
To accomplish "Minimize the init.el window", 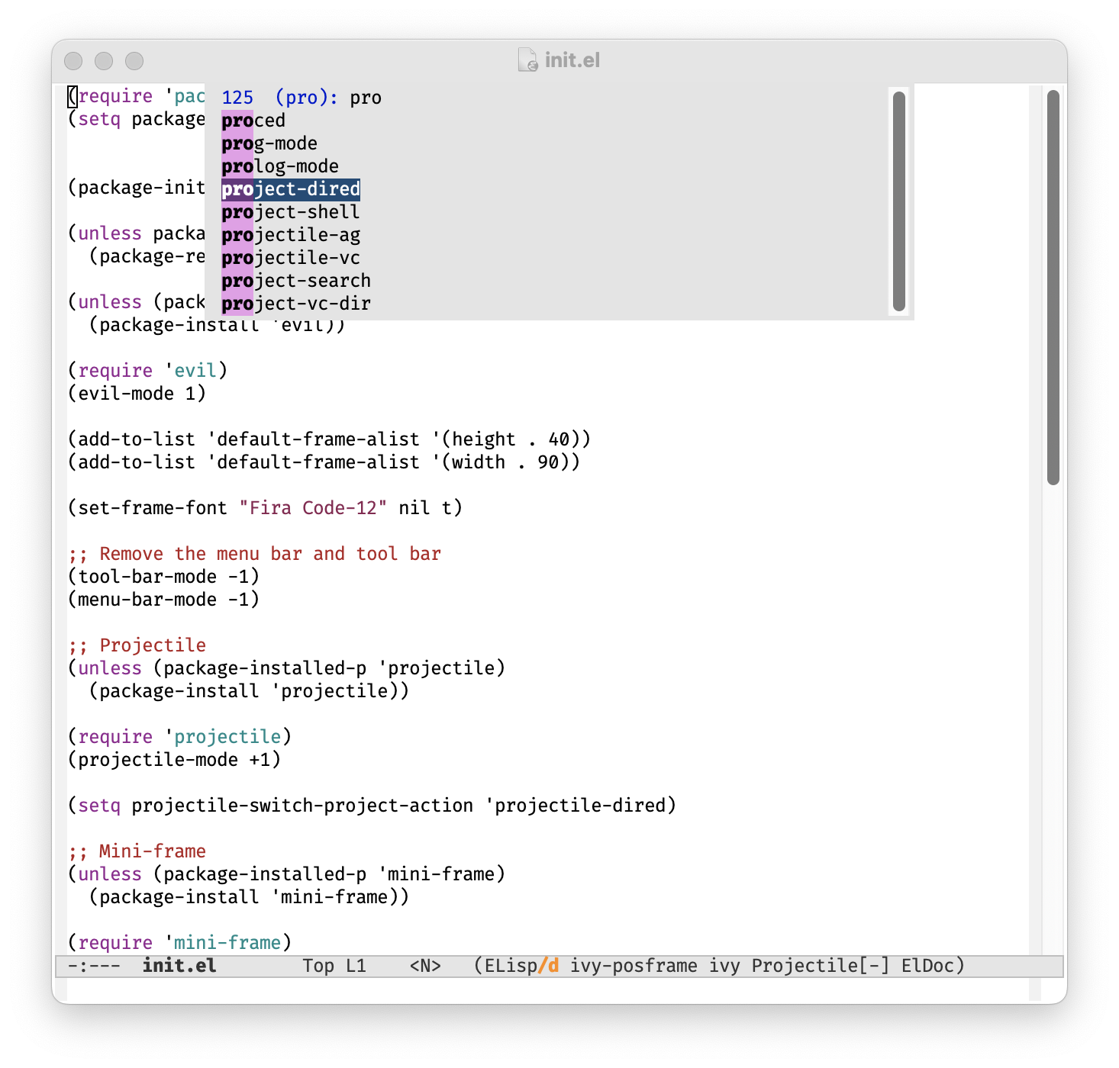I will click(x=104, y=61).
